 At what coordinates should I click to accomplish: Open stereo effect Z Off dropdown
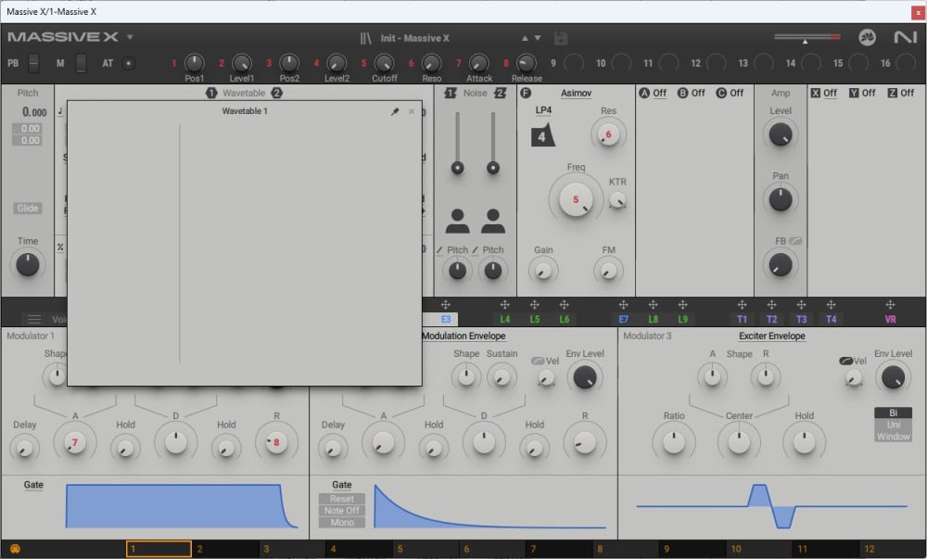tap(907, 93)
